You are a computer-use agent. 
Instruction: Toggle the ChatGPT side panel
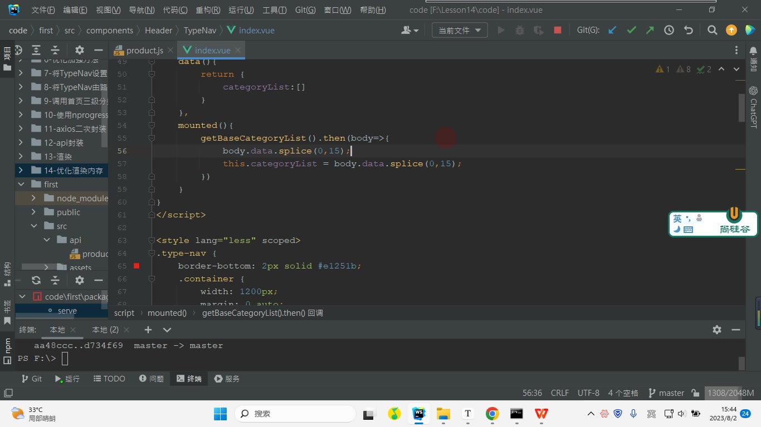[x=754, y=107]
